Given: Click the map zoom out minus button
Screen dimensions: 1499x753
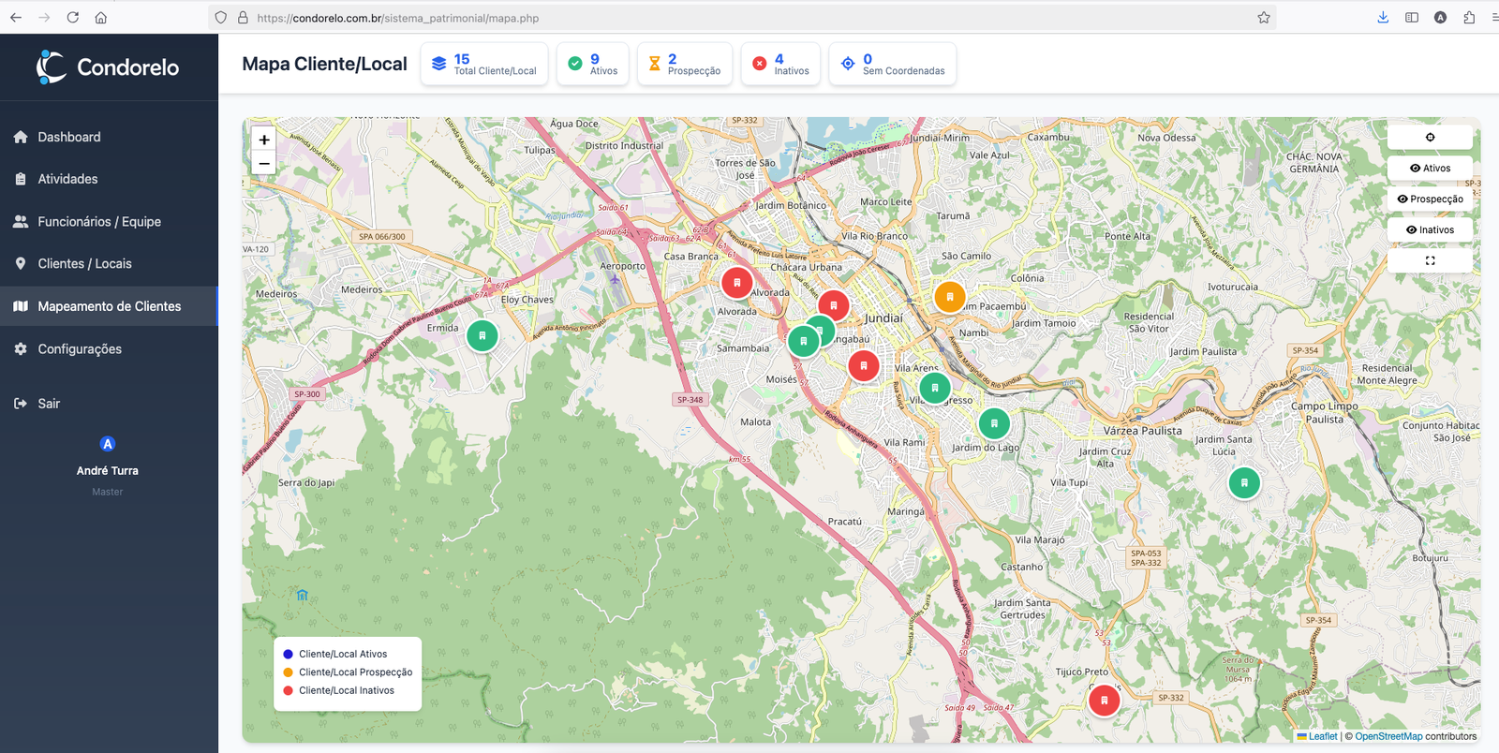Looking at the screenshot, I should click(264, 164).
